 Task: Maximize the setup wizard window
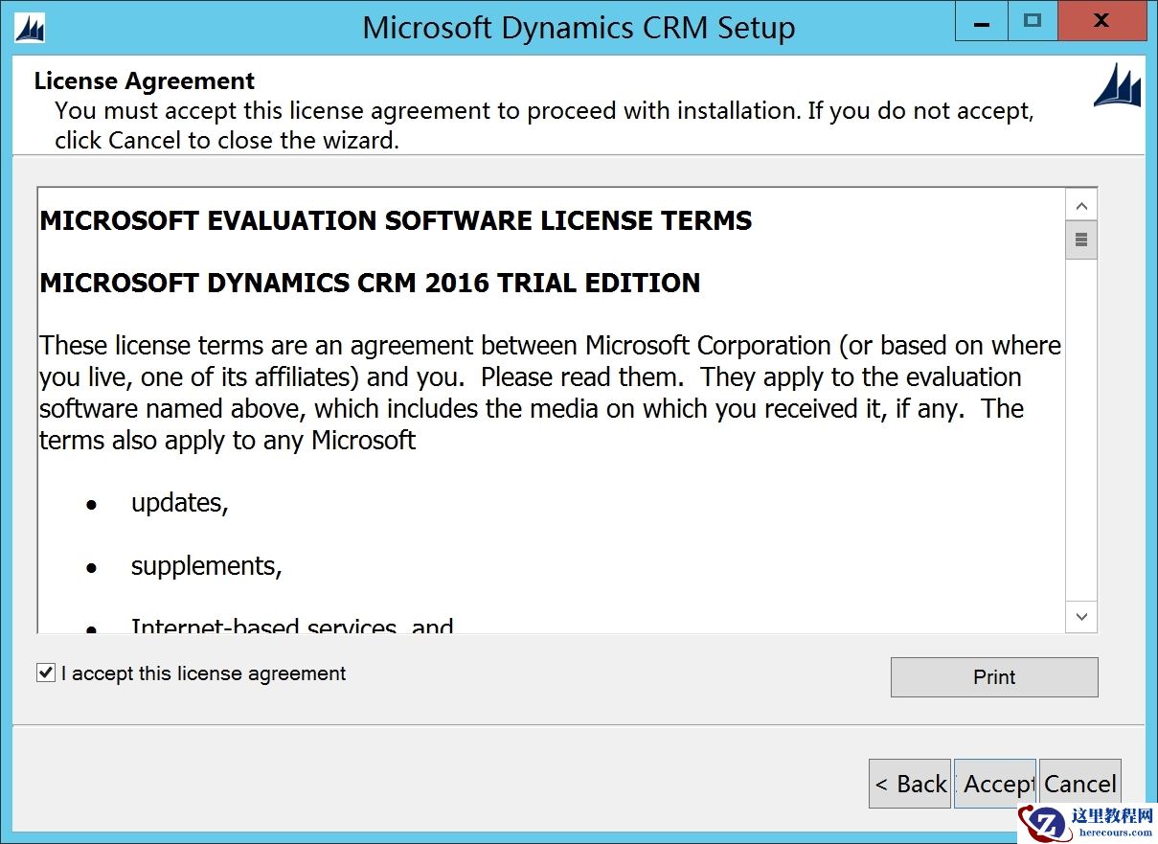(x=1032, y=21)
